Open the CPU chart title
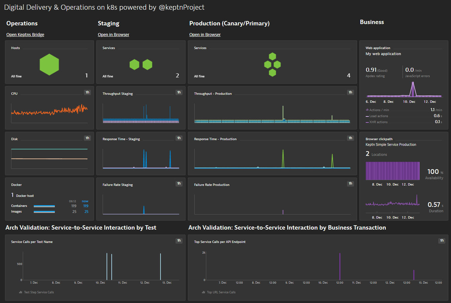Viewport: 451px width, 303px height. pos(14,94)
